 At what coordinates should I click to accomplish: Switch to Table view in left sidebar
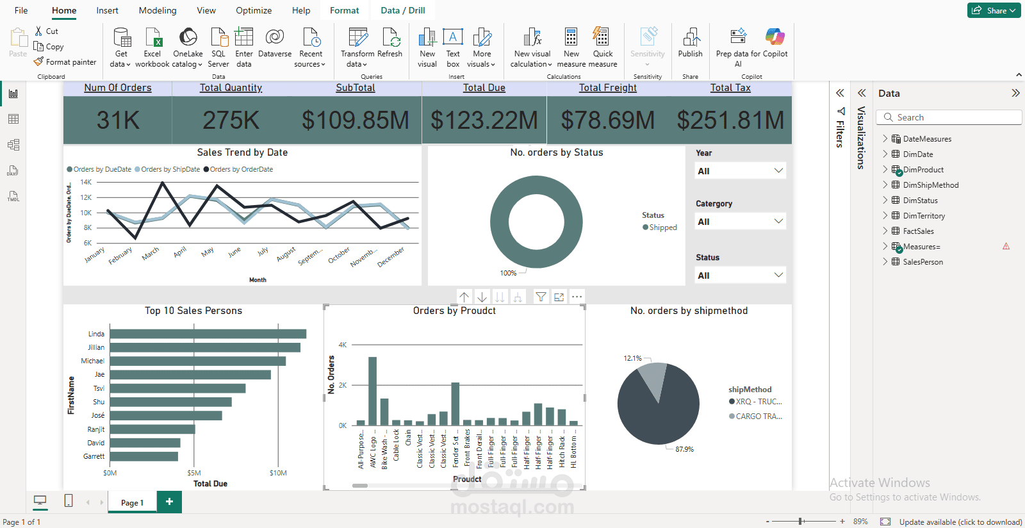click(x=13, y=119)
